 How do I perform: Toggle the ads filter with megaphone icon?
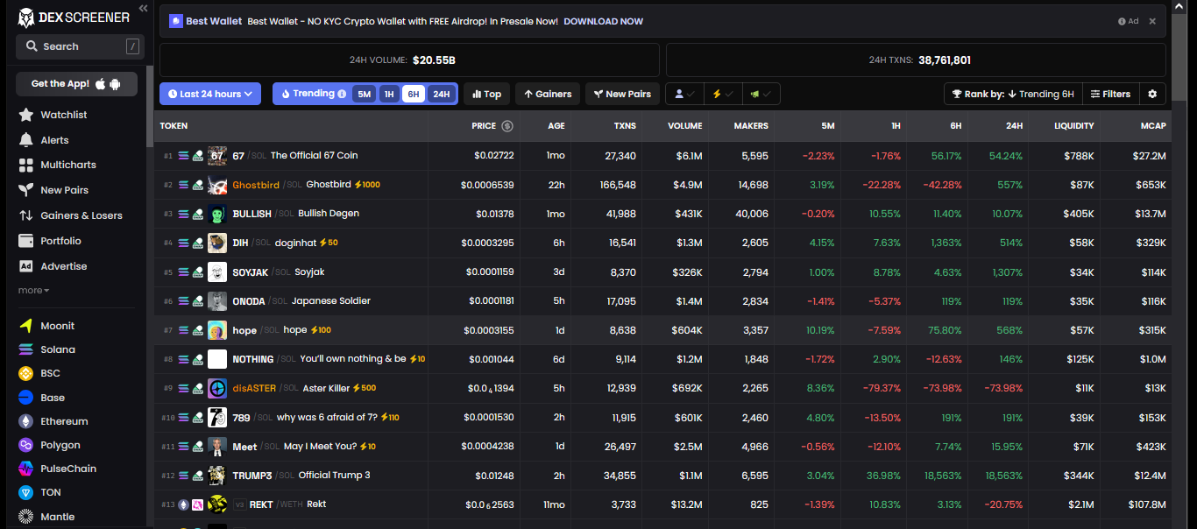point(761,94)
